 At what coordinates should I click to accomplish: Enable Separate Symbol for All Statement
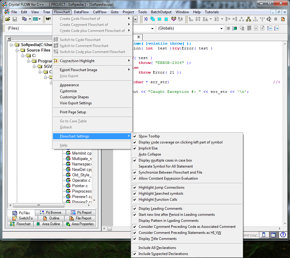pos(165,166)
